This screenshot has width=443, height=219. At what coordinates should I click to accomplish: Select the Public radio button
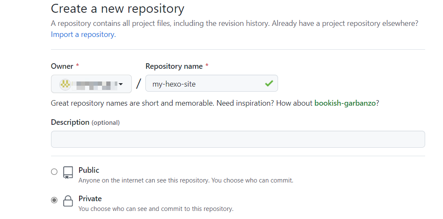coord(54,172)
